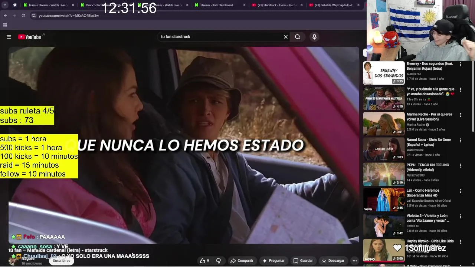This screenshot has width=475, height=267.
Task: Reload the page with the refresh icon
Action: 23,16
